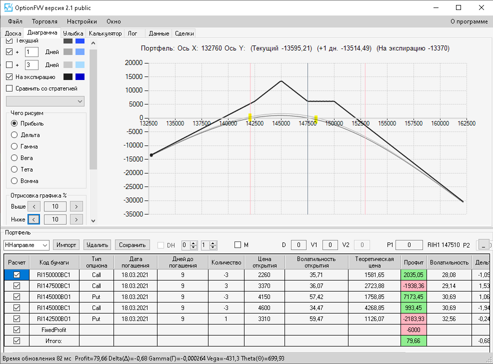The image size is (493, 364).
Task: Decrement the first DH spinner value
Action: click(193, 247)
